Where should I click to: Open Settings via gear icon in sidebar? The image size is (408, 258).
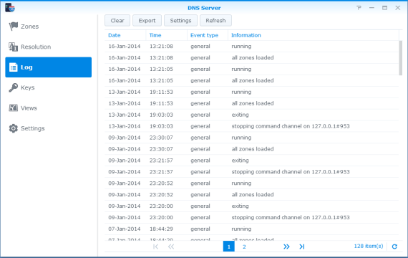[14, 128]
